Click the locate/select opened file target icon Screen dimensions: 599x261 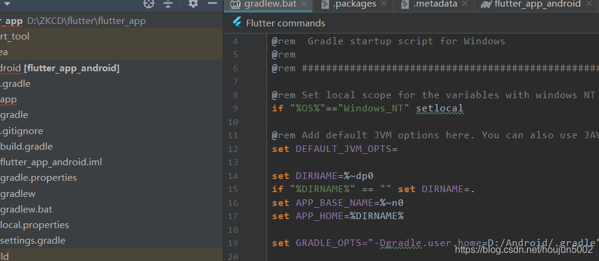pos(149,4)
